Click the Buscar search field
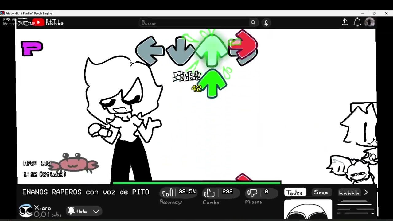The height and width of the screenshot is (221, 393). pyautogui.click(x=194, y=23)
